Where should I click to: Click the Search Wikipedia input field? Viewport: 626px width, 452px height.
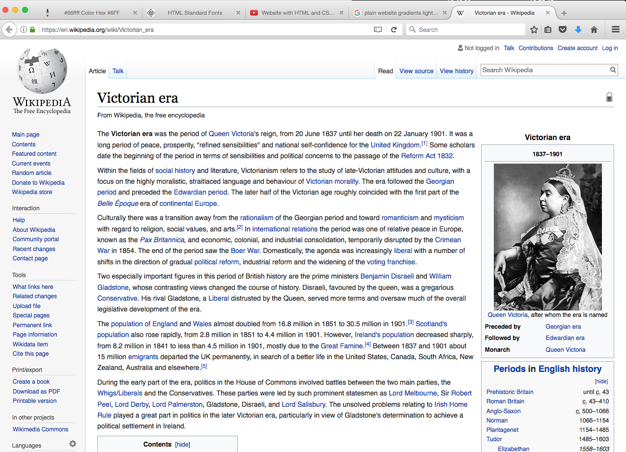544,70
